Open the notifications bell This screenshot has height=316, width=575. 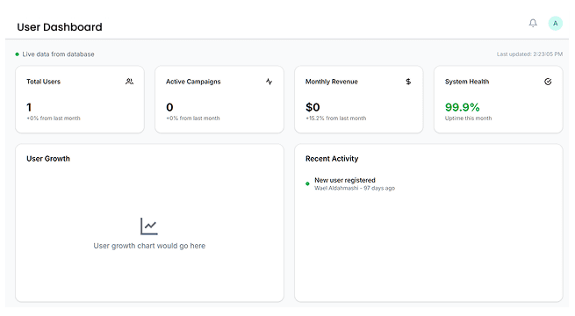coord(533,23)
